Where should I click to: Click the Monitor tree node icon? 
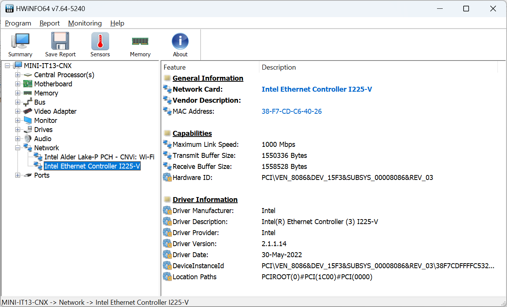pos(28,120)
